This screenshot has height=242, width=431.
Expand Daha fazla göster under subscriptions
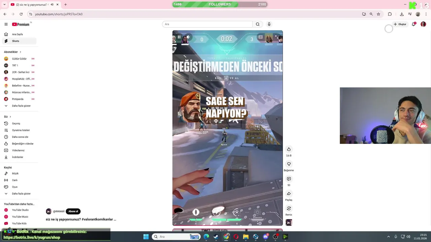click(19, 106)
